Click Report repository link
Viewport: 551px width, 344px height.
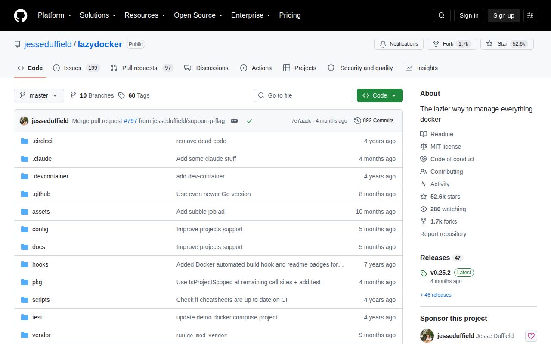click(x=443, y=234)
